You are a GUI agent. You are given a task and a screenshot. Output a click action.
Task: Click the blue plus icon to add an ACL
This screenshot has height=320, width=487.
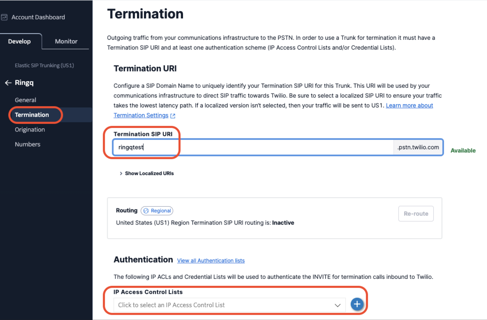tap(357, 304)
